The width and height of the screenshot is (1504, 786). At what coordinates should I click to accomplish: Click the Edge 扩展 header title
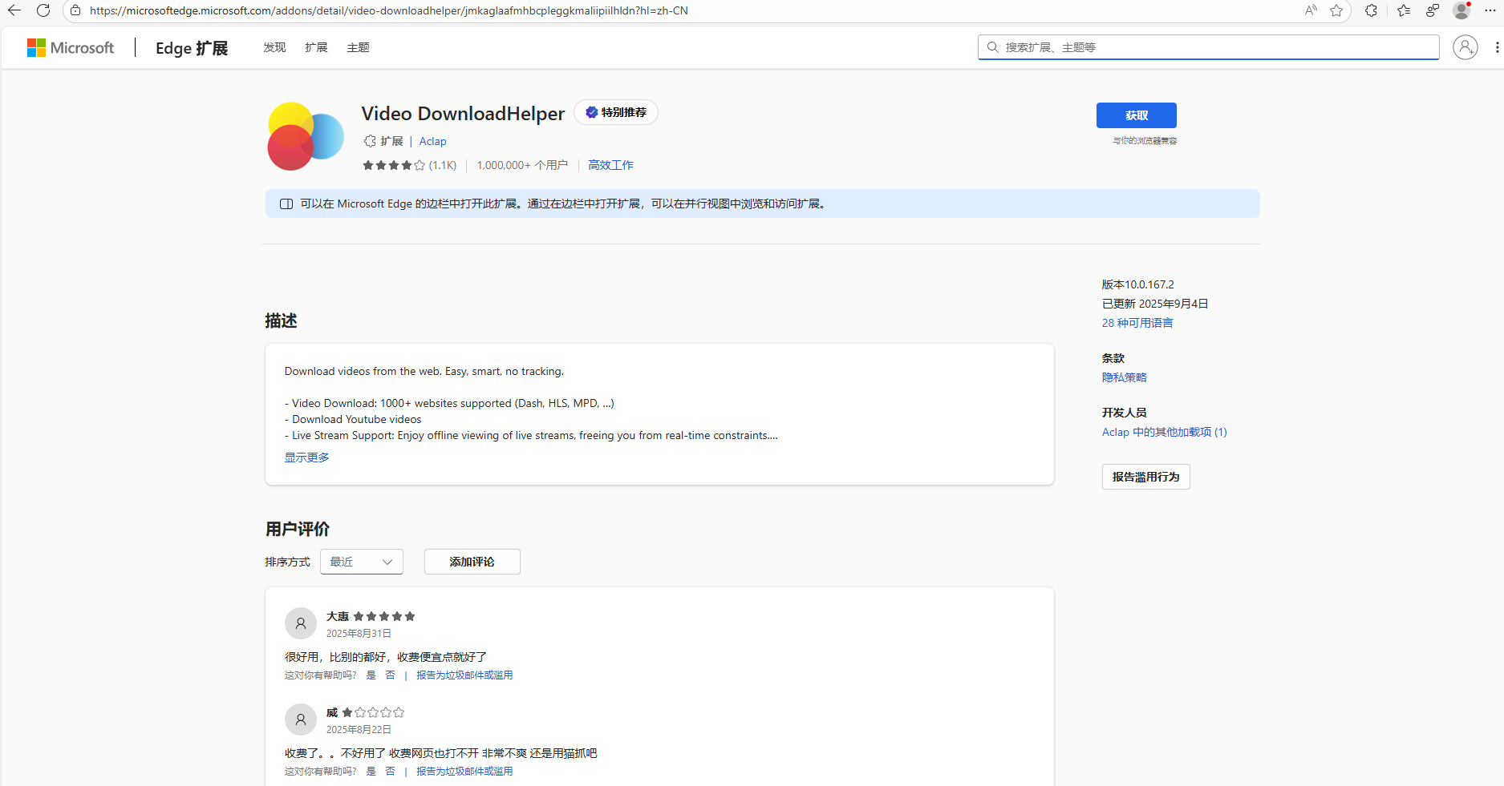(x=192, y=48)
